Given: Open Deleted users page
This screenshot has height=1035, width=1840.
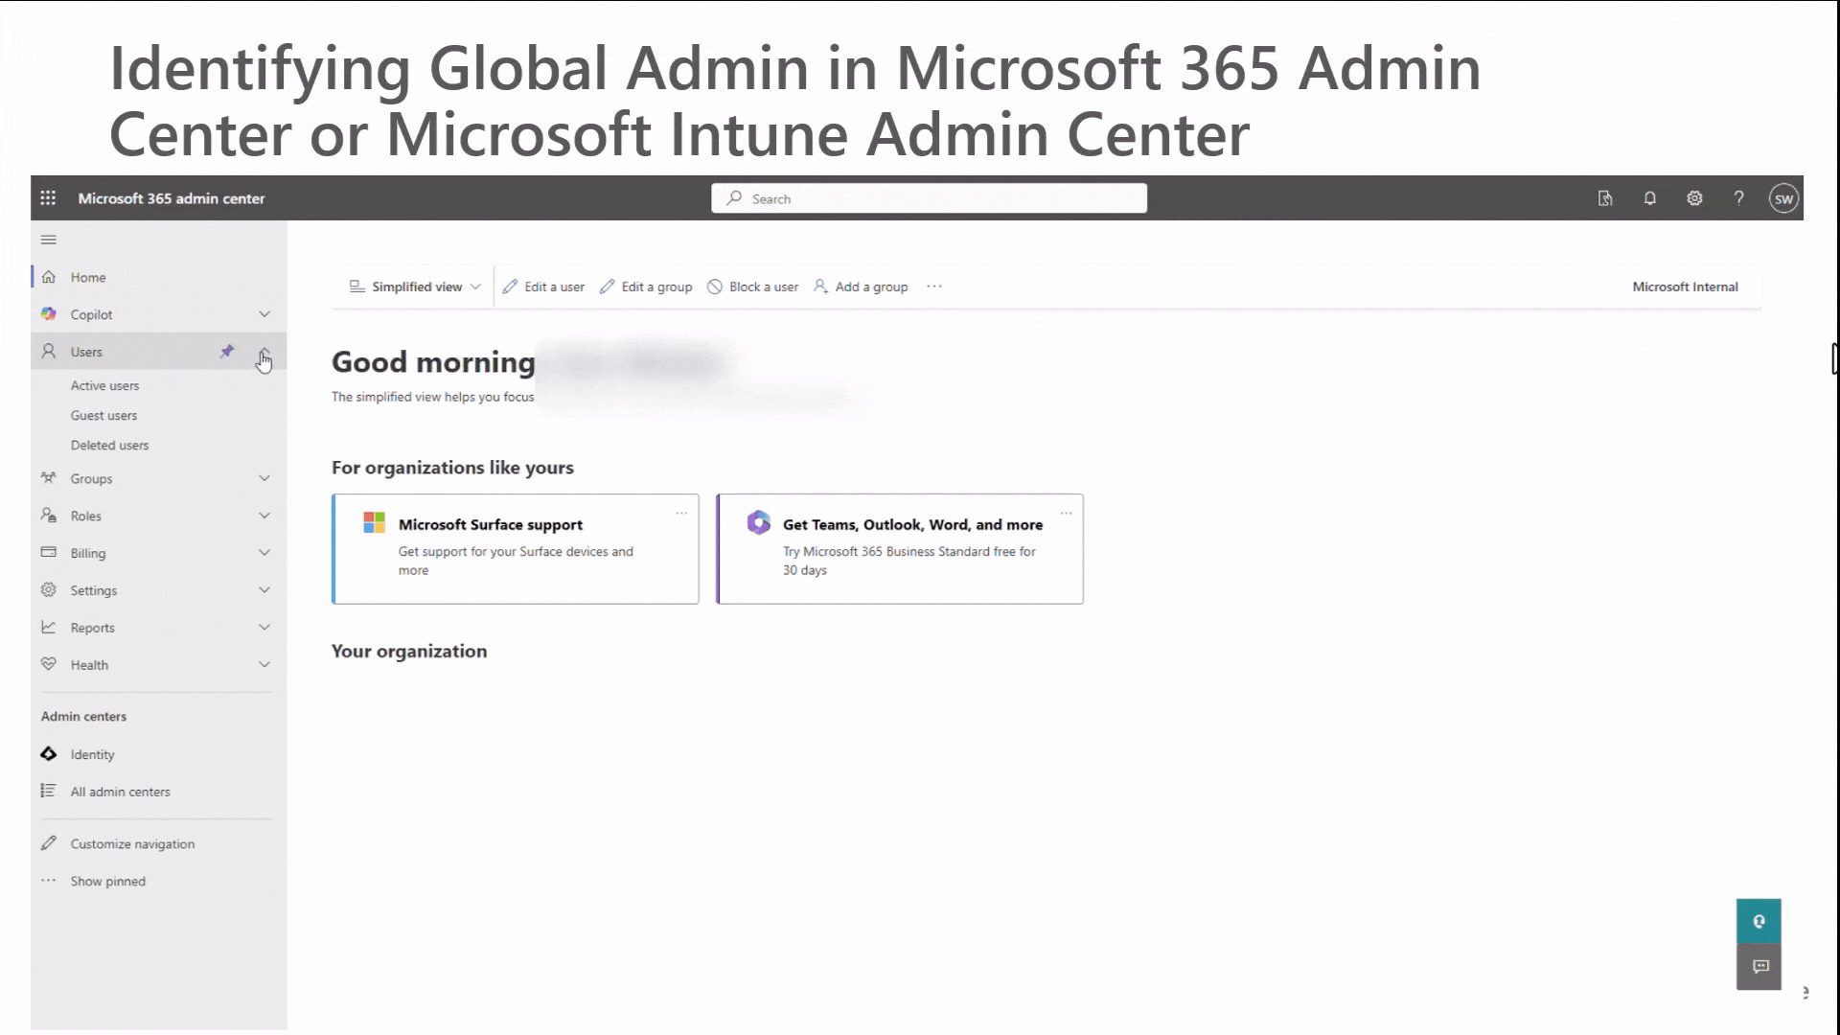Looking at the screenshot, I should point(109,445).
